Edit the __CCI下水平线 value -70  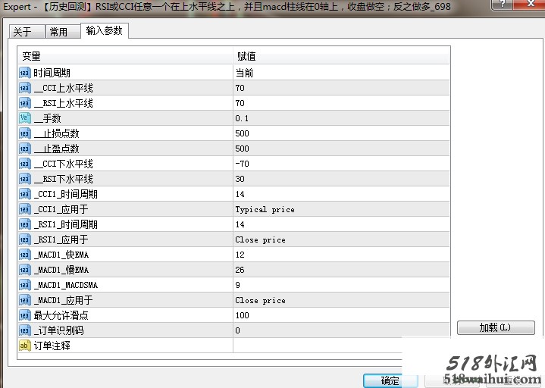(x=341, y=164)
